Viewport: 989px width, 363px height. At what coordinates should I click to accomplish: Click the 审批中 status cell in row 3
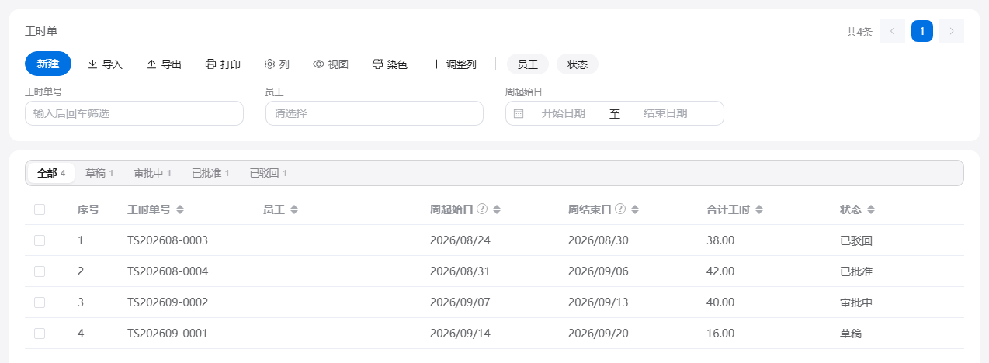(x=856, y=302)
